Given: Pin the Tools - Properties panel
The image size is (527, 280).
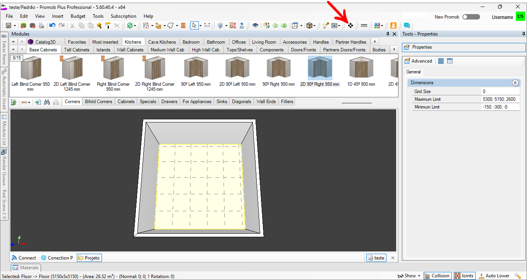Looking at the screenshot, I should [x=524, y=34].
